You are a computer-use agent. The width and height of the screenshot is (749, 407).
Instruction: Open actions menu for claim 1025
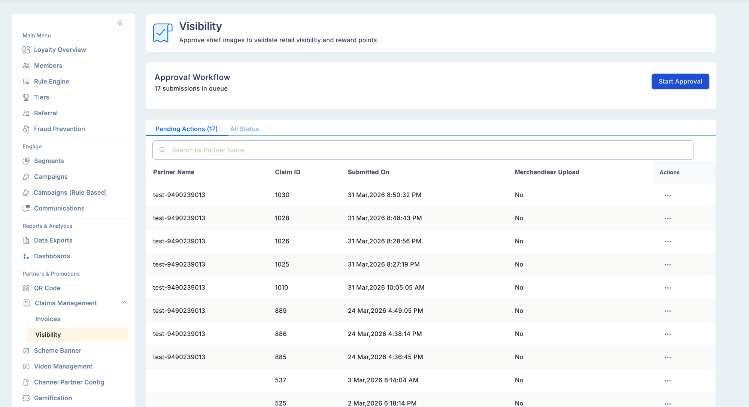point(668,265)
